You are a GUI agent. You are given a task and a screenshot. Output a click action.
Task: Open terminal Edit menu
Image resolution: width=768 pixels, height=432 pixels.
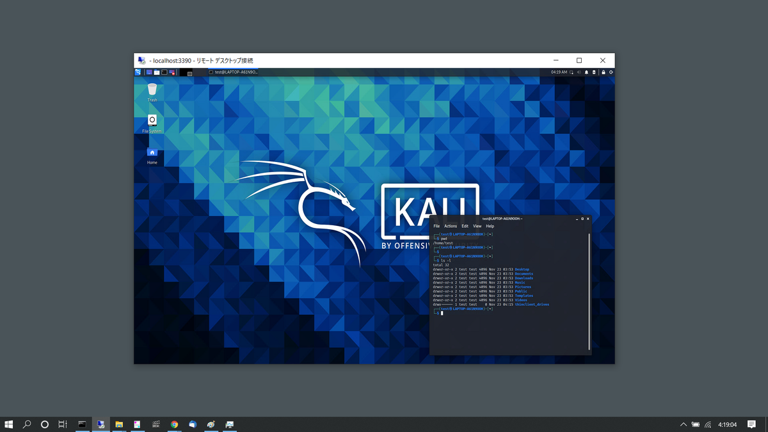[465, 226]
